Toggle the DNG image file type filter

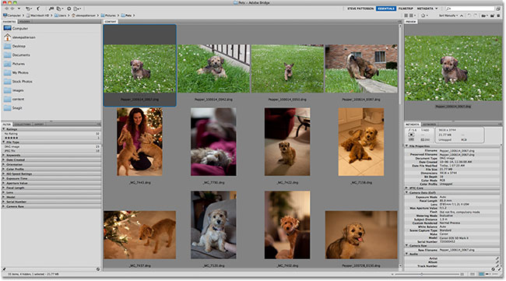pyautogui.click(x=51, y=146)
